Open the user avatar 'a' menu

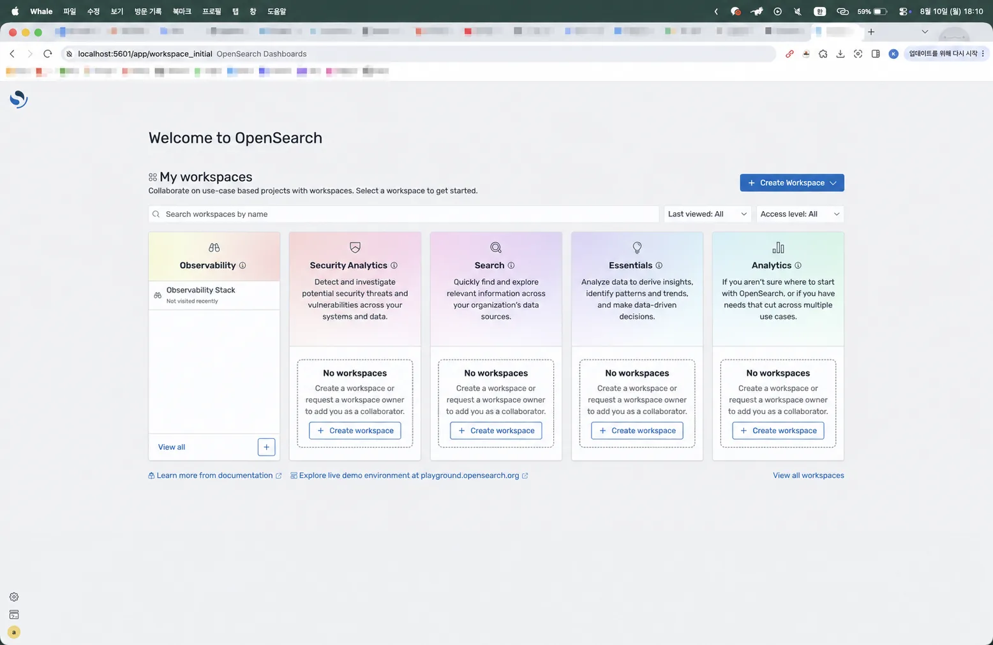[x=14, y=632]
